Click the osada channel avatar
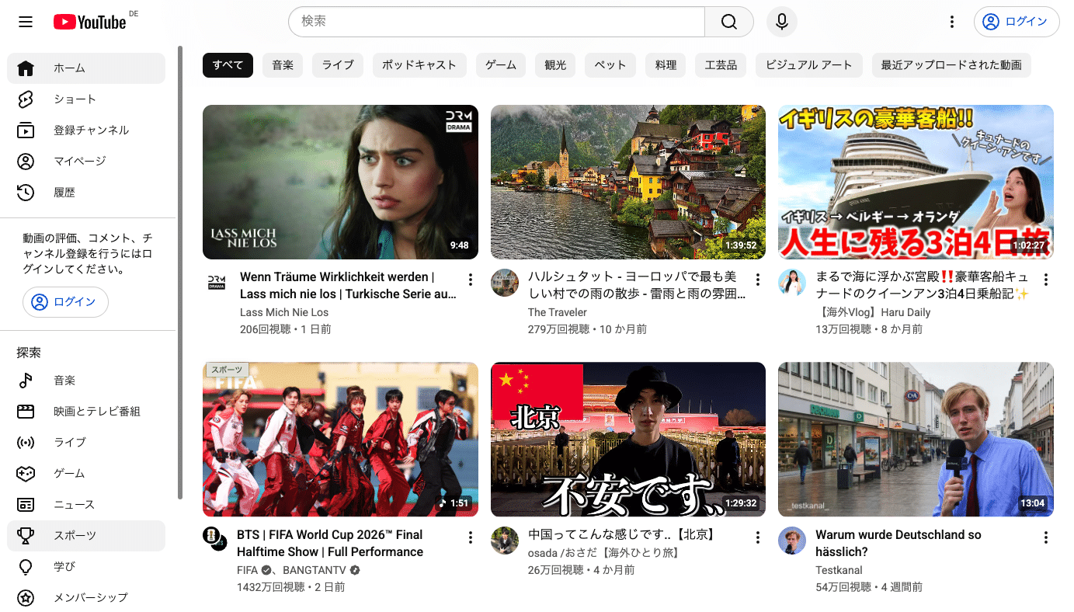 [x=505, y=541]
